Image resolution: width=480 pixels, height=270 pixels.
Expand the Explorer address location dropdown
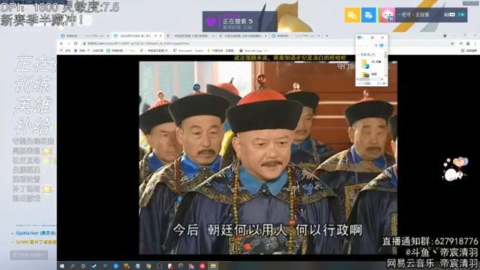(x=385, y=46)
